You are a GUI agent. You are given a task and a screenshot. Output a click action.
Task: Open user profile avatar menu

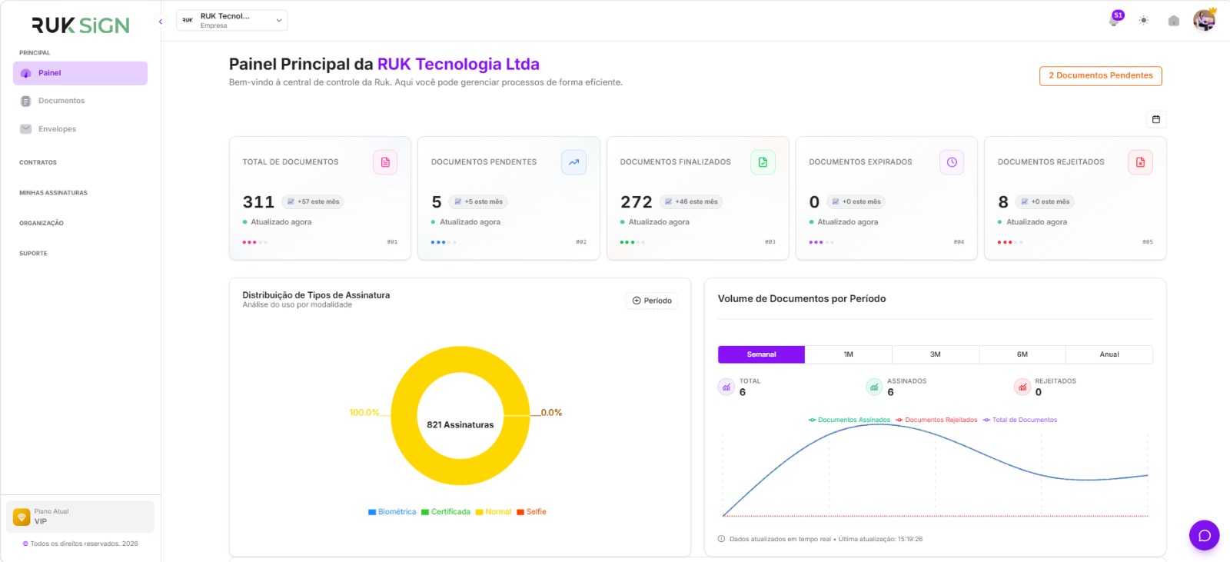1205,21
